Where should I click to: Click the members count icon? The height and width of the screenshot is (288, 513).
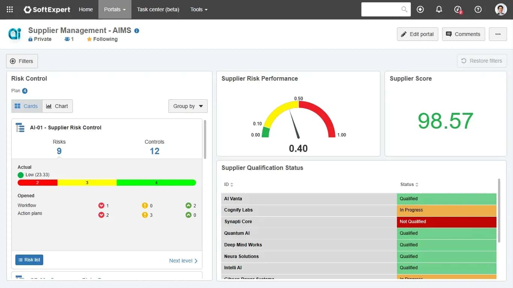(67, 39)
